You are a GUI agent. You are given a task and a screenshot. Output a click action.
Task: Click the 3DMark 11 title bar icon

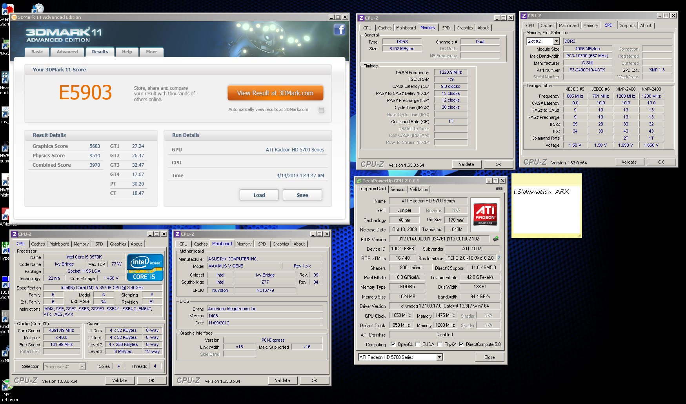[x=15, y=17]
